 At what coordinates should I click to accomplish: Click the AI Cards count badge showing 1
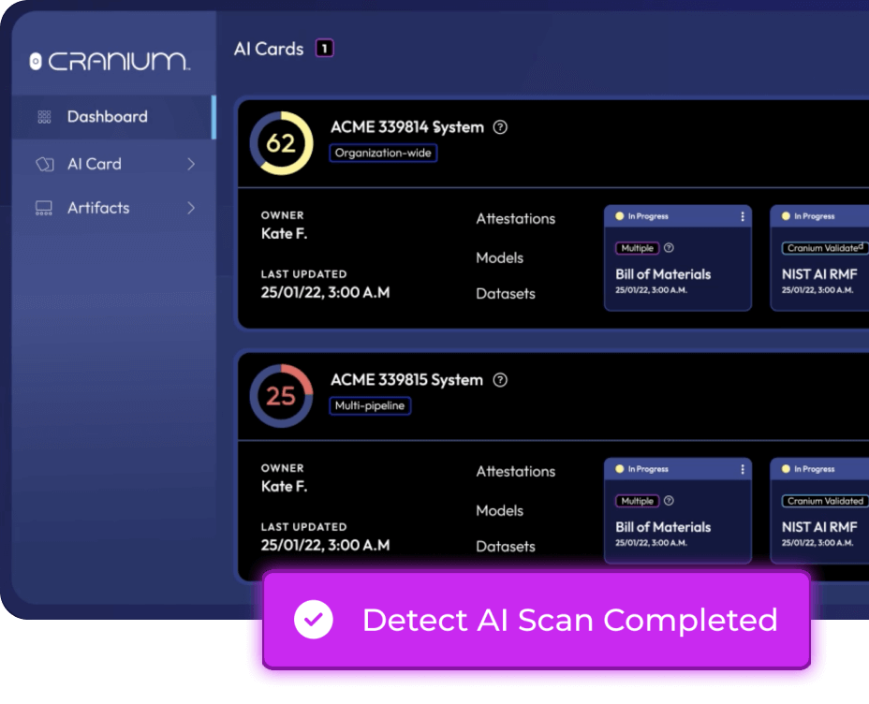(324, 48)
